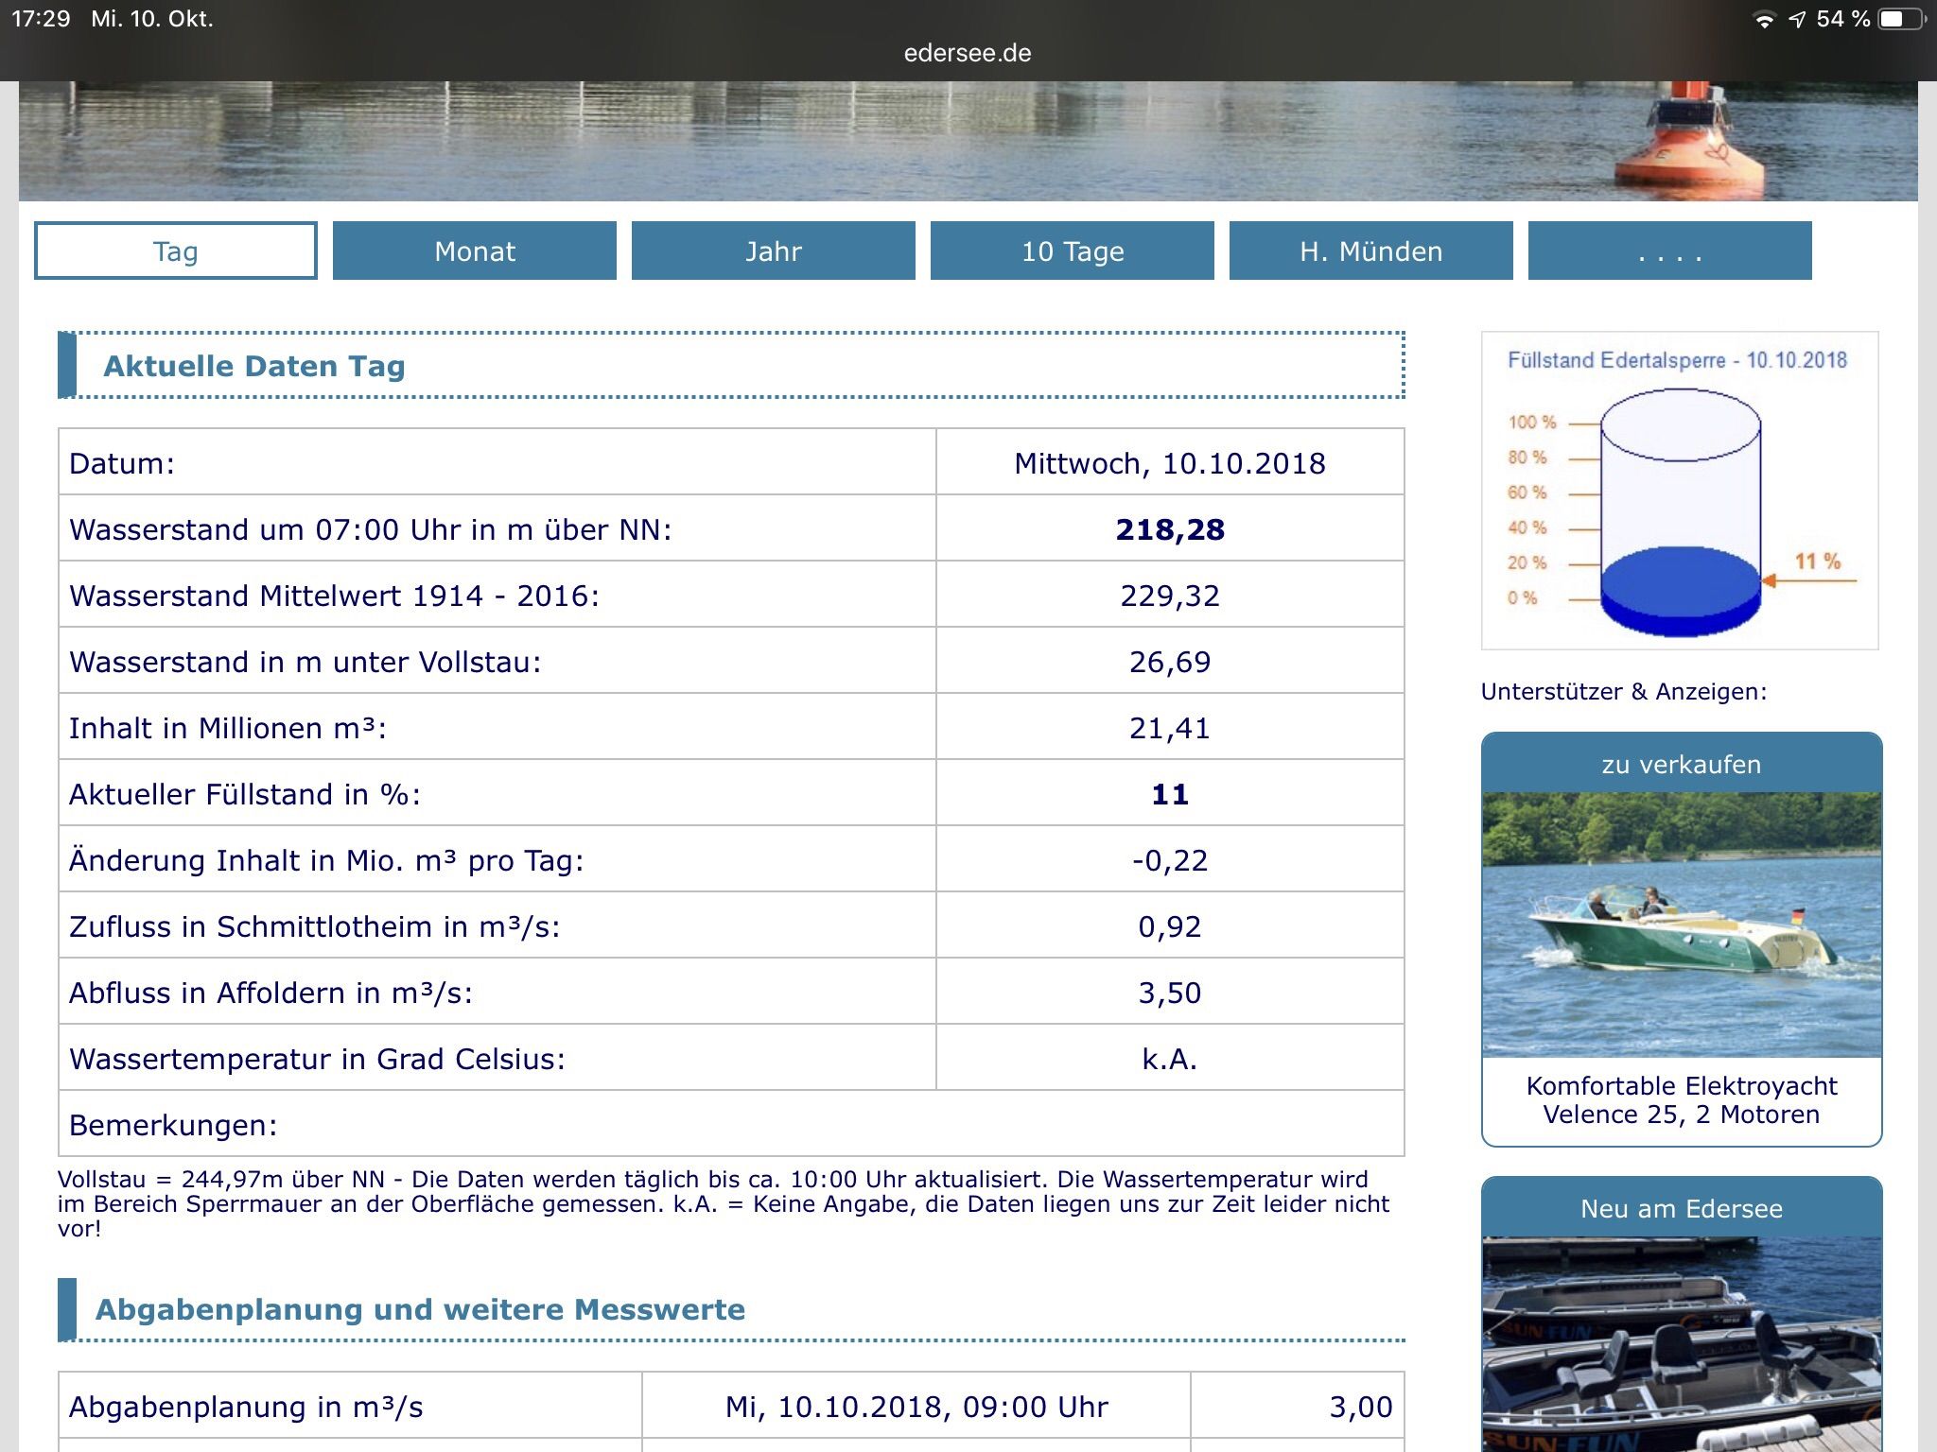Open the Jahr tab
Screen dimensions: 1937x1452
click(x=774, y=251)
